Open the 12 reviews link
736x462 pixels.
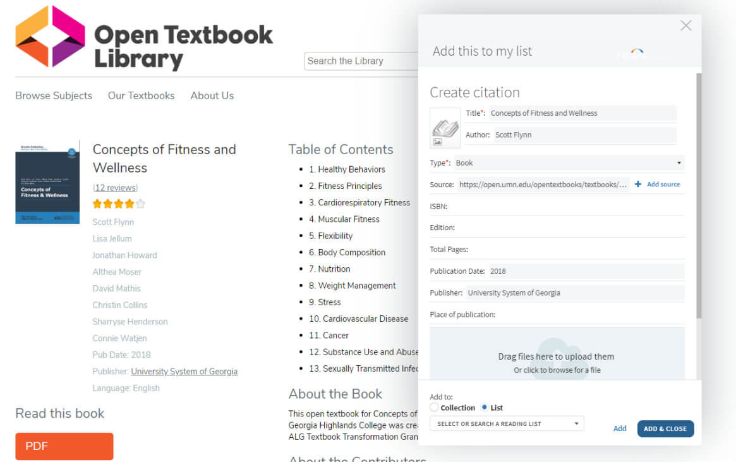pyautogui.click(x=115, y=188)
